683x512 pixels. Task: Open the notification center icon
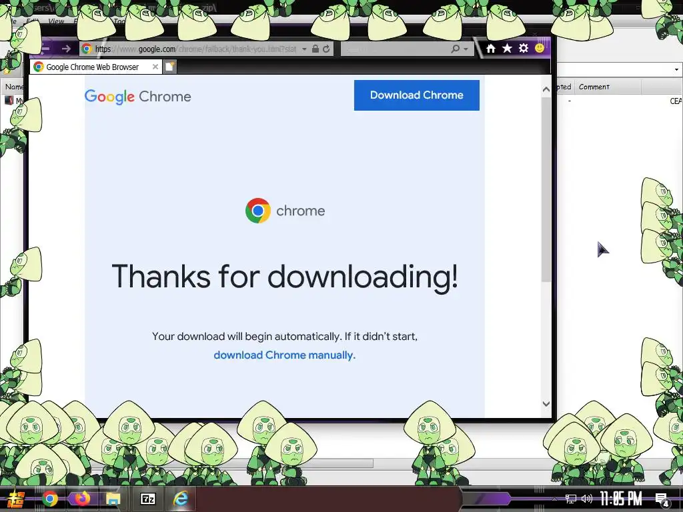pos(662,499)
